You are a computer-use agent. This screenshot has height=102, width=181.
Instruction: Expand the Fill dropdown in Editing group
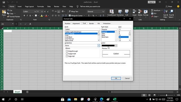(x=156, y=14)
